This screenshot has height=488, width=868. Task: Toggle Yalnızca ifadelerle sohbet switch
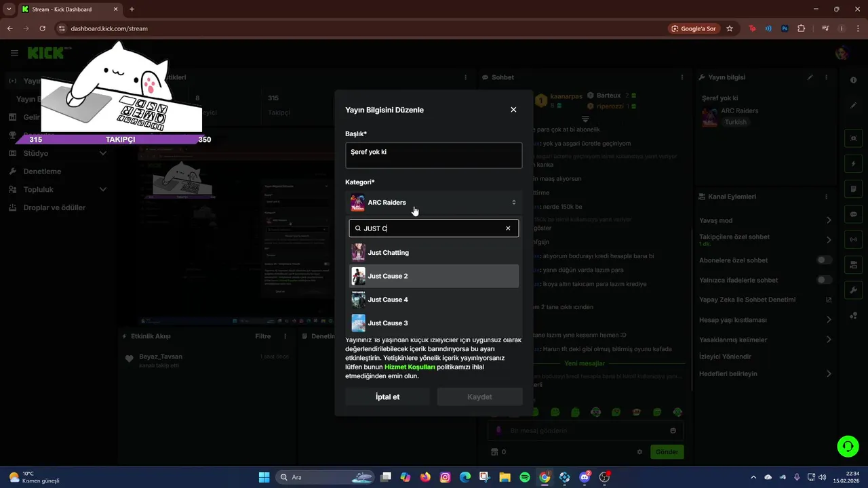(x=824, y=280)
